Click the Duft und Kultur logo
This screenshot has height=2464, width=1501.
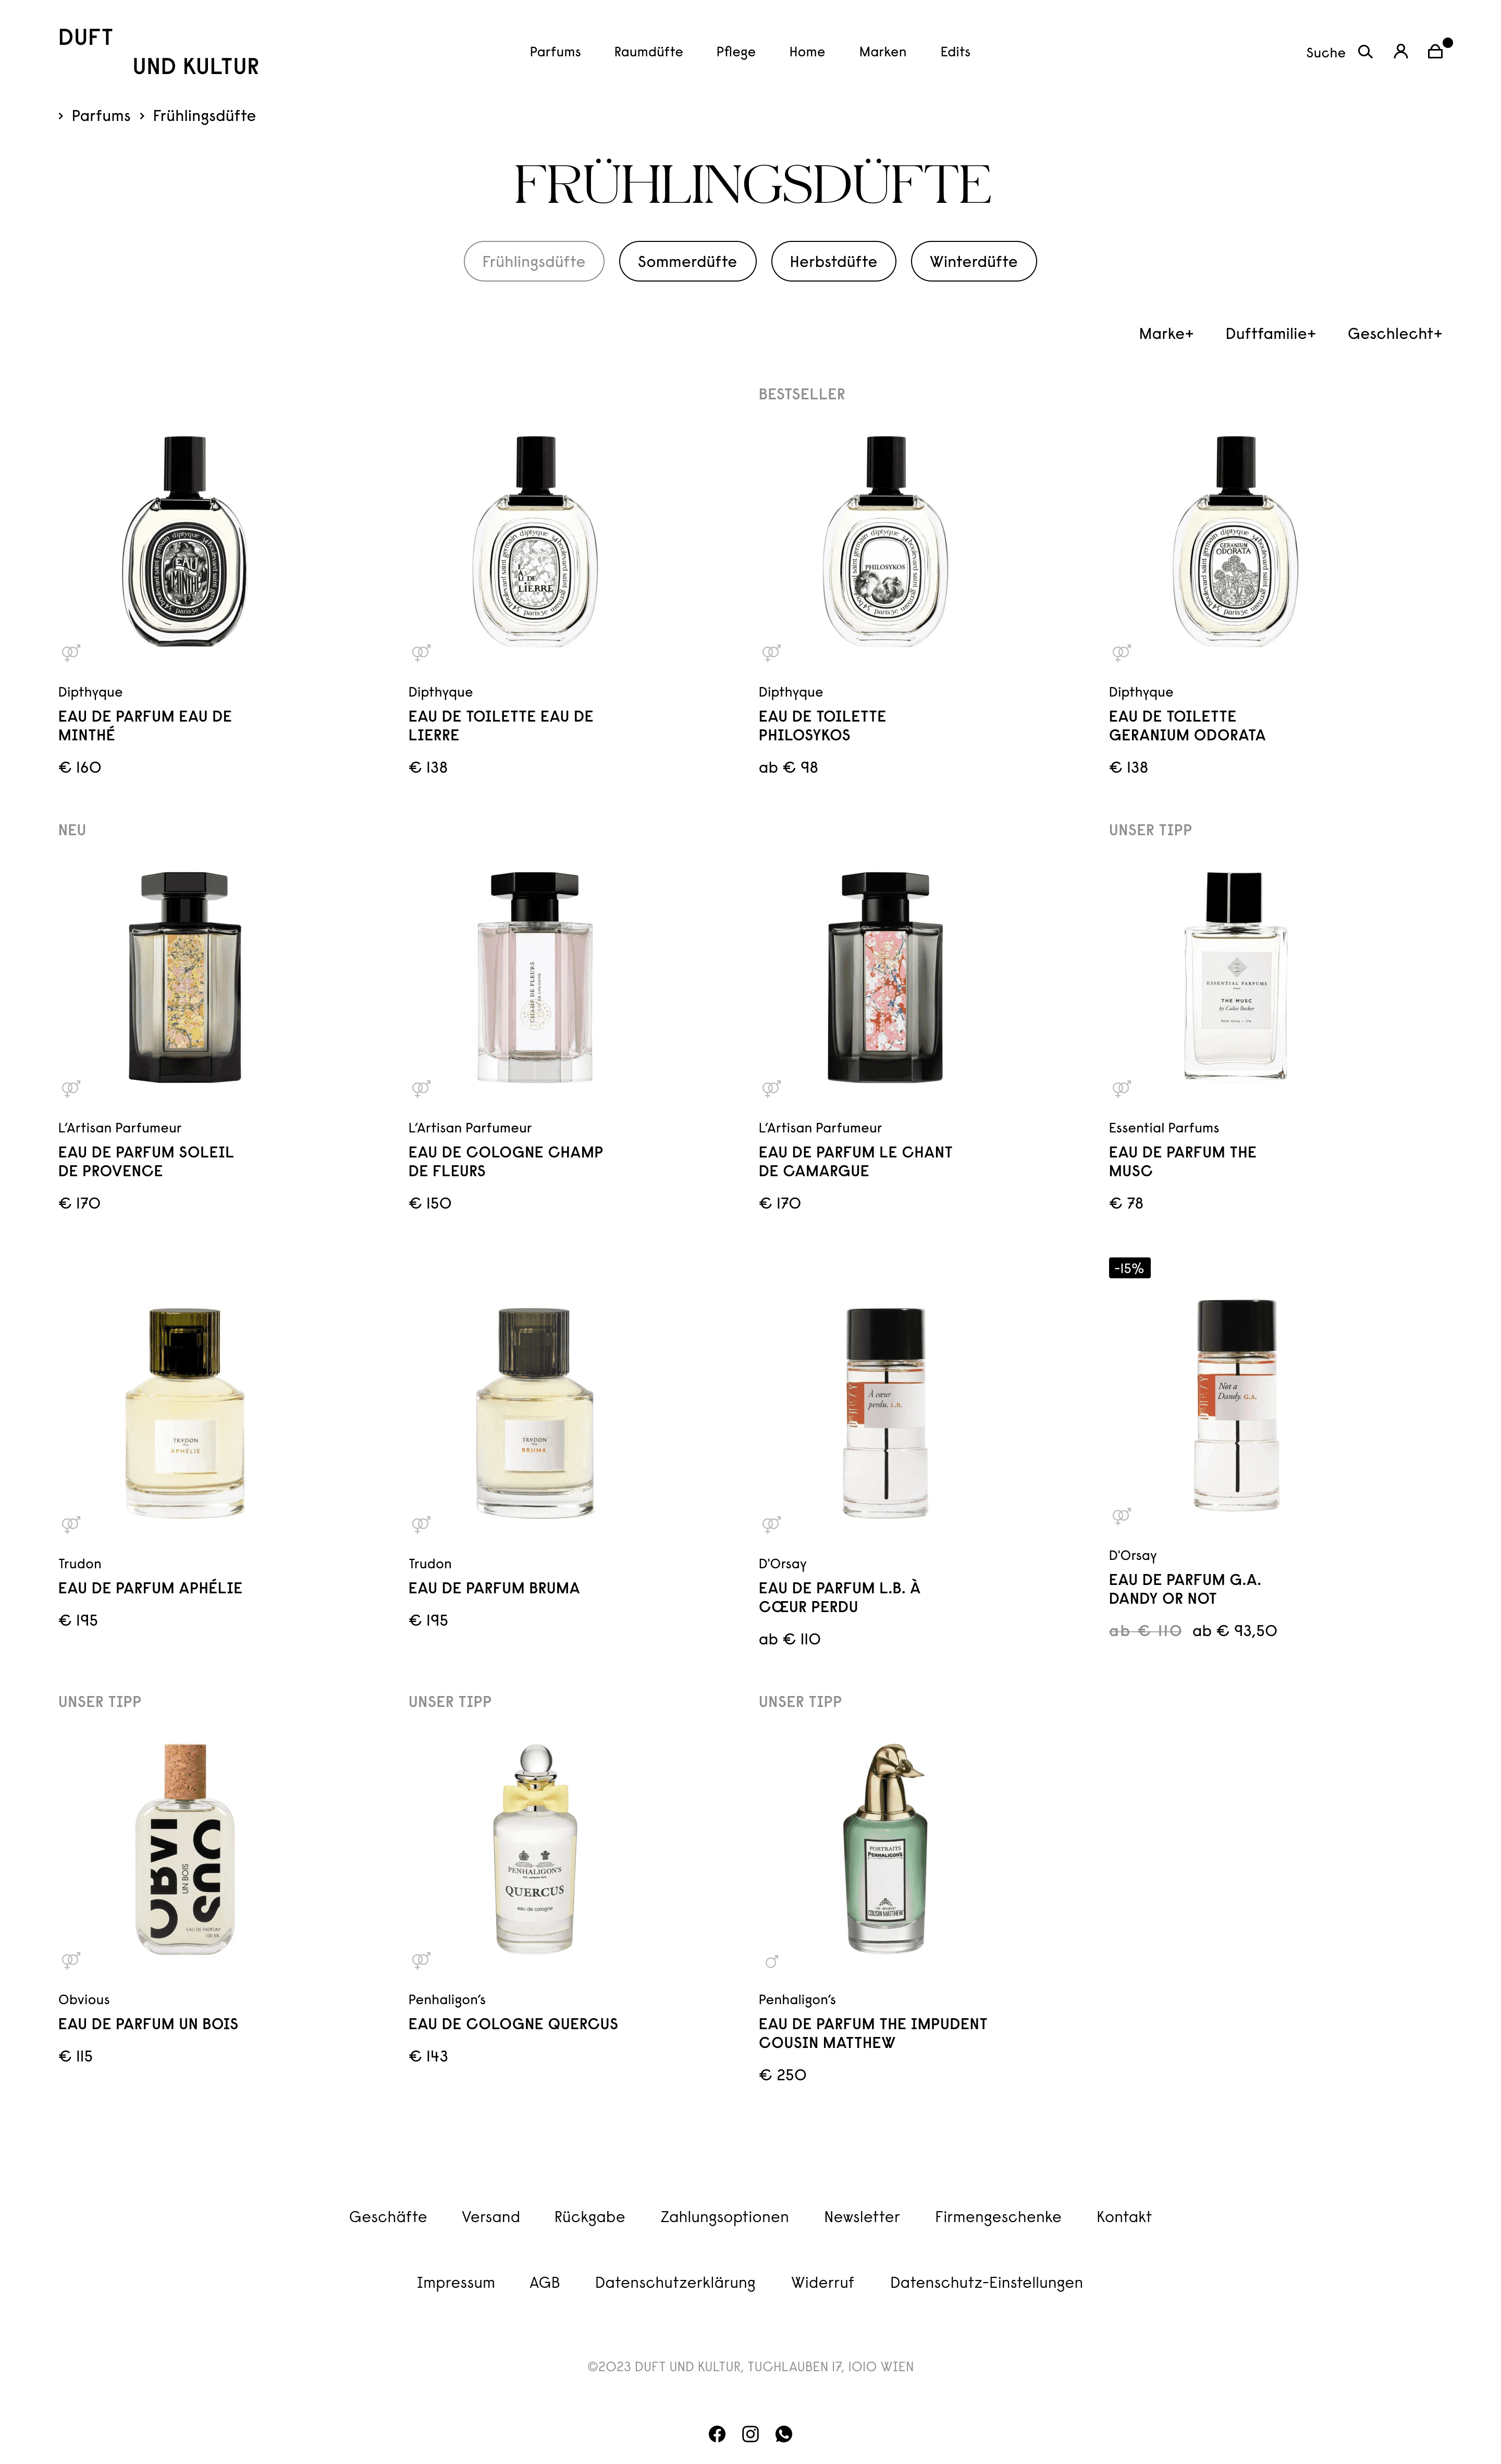pyautogui.click(x=158, y=52)
